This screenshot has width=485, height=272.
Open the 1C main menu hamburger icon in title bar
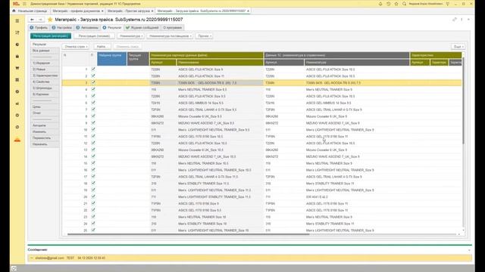(x=24, y=4)
